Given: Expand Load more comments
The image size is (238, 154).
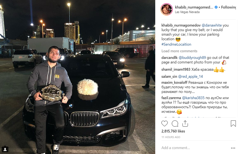Looking at the screenshot, I should coord(179,51).
